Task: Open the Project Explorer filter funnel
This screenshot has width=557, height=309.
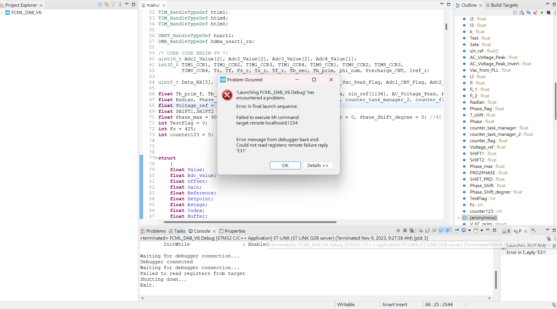Action: pyautogui.click(x=113, y=4)
